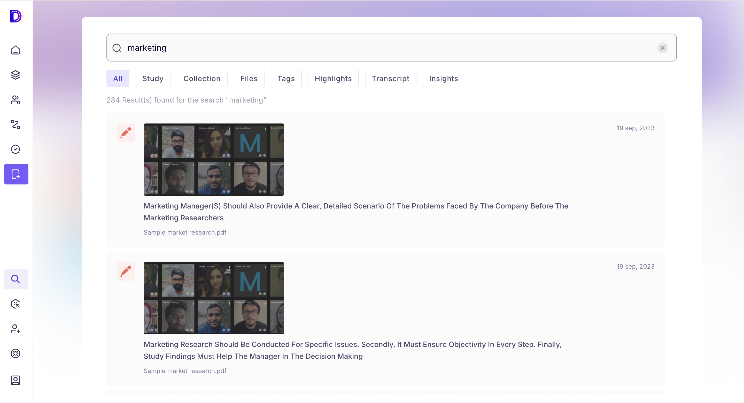Open the help lifebuoy sidebar icon
Image resolution: width=744 pixels, height=403 pixels.
tap(16, 353)
